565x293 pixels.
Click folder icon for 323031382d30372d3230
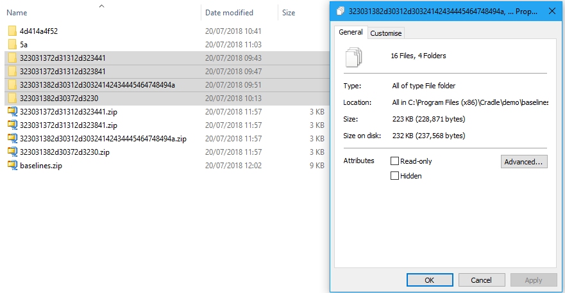point(12,98)
